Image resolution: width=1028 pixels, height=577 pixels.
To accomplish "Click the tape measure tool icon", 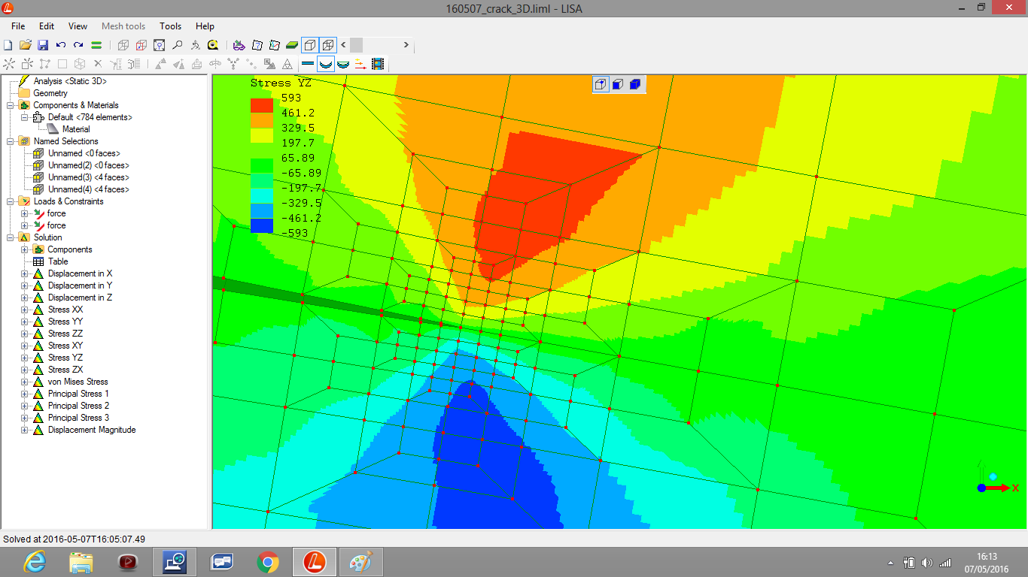I will click(213, 45).
